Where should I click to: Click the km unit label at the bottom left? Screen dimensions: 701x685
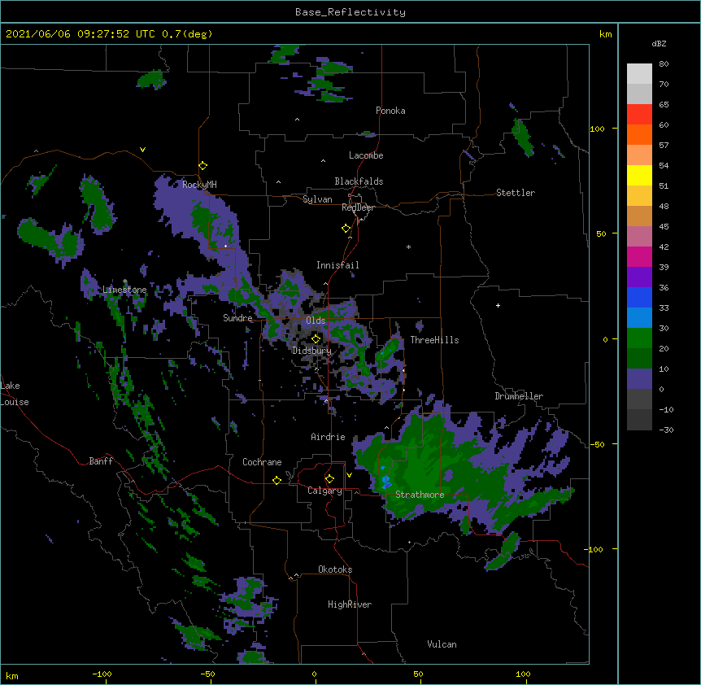pyautogui.click(x=12, y=675)
